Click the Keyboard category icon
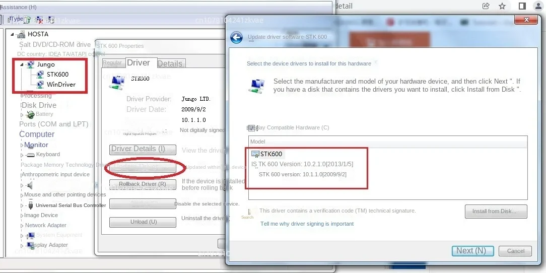 click(x=30, y=155)
